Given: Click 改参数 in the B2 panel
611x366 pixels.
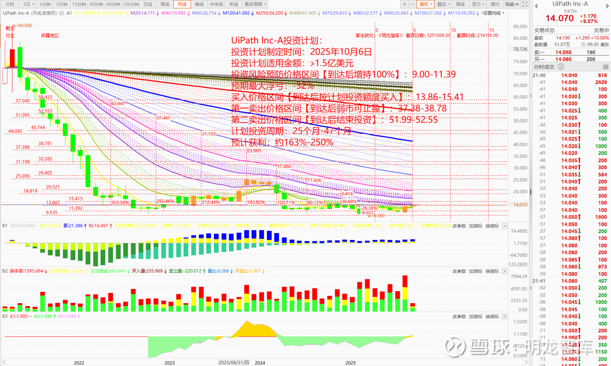Looking at the screenshot, I should click(459, 271).
